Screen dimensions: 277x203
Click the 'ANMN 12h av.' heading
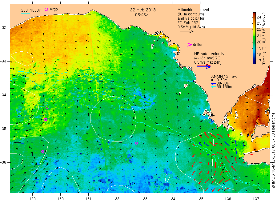(x=224, y=77)
